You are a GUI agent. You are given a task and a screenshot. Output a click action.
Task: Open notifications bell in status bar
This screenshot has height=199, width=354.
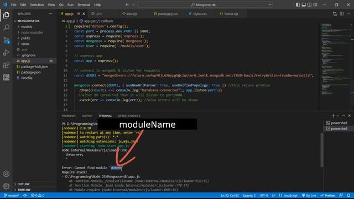[x=348, y=195]
